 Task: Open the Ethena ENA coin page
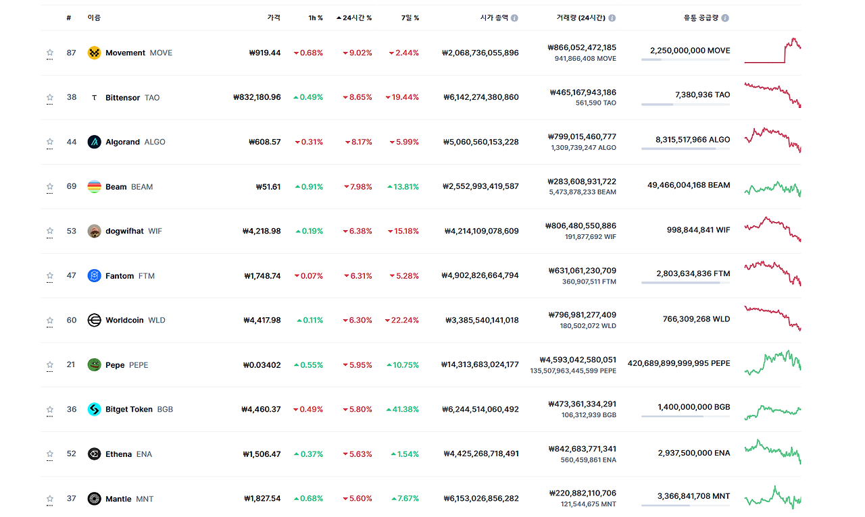coord(128,454)
